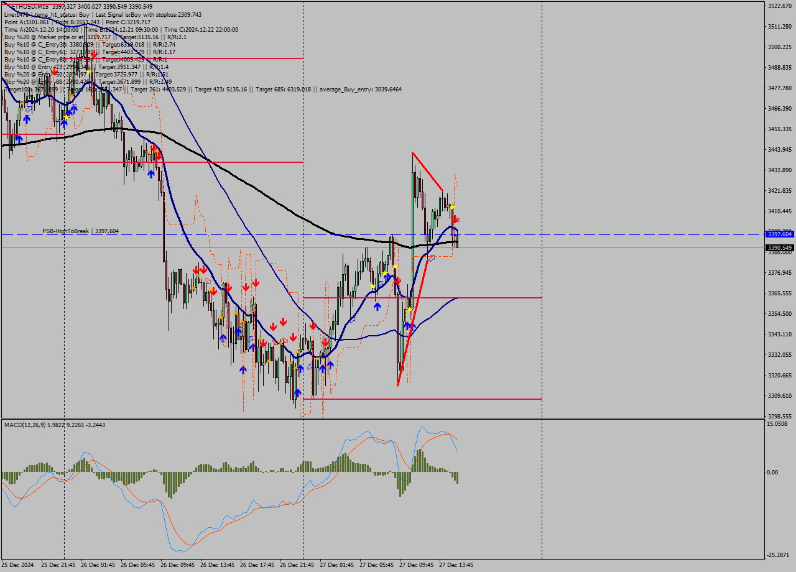
Task: Click the 'Time A:2024.12.20 14:00:00' info line
Action: click(121, 29)
